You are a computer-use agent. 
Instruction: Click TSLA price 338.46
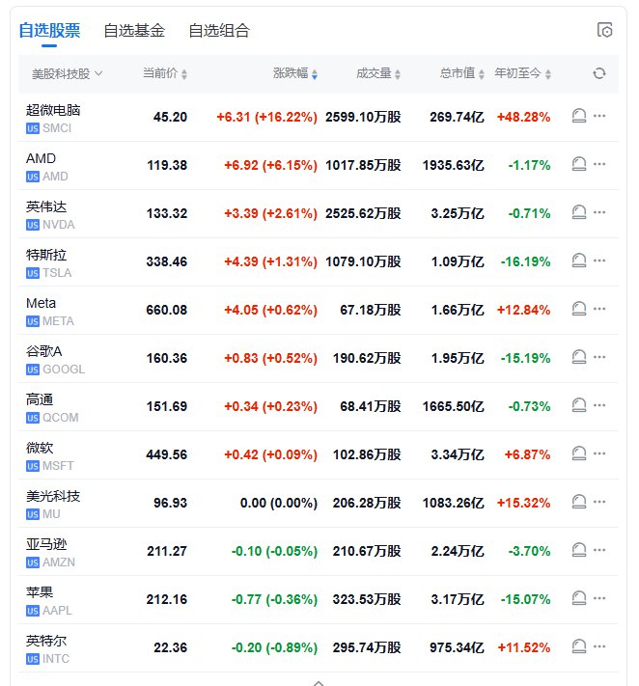(x=167, y=261)
